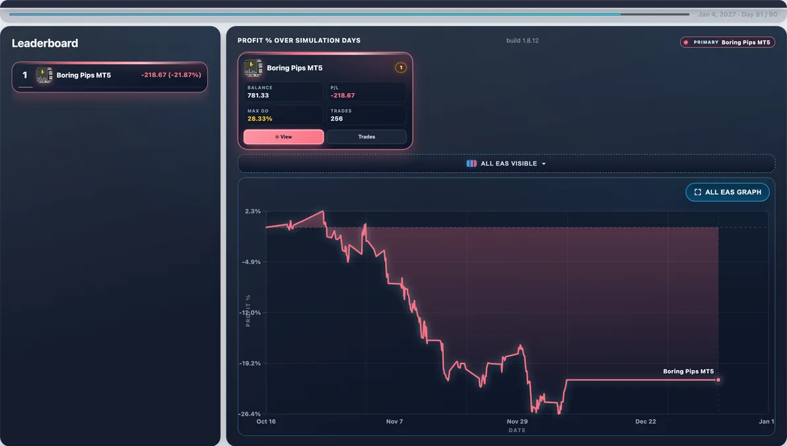The image size is (787, 446).
Task: Click the build 1.8.12 label
Action: [522, 41]
